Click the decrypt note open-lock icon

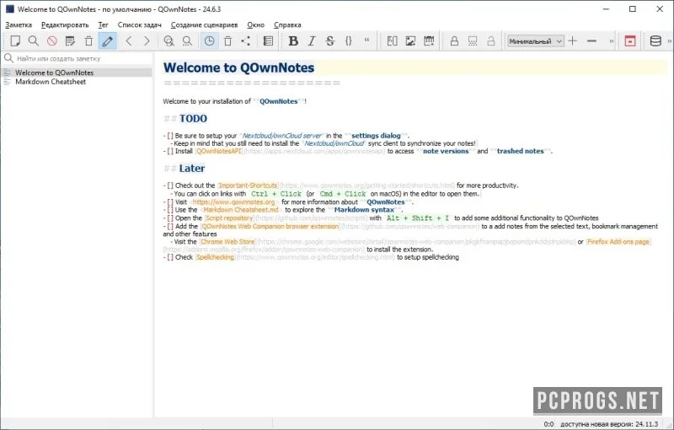[491, 40]
